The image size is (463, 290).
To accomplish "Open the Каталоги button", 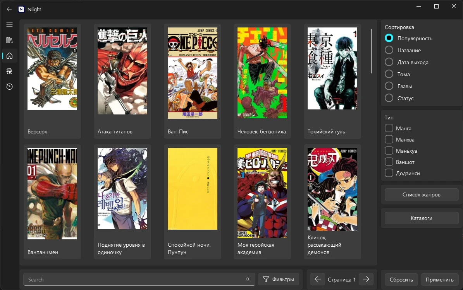I will [422, 218].
